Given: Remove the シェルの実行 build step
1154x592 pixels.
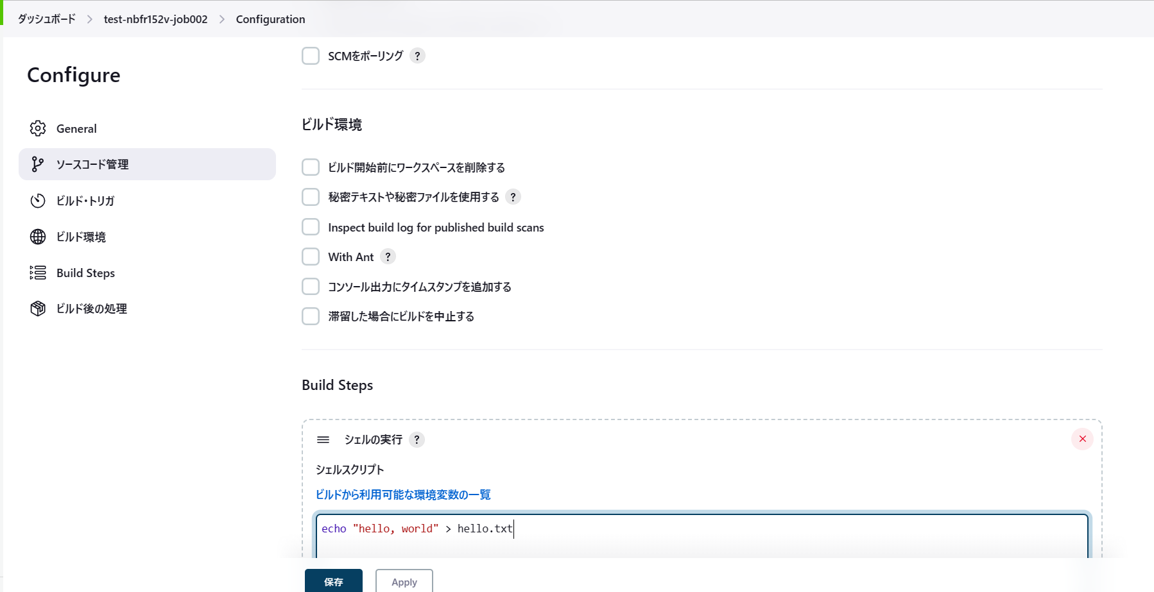Looking at the screenshot, I should [x=1082, y=439].
